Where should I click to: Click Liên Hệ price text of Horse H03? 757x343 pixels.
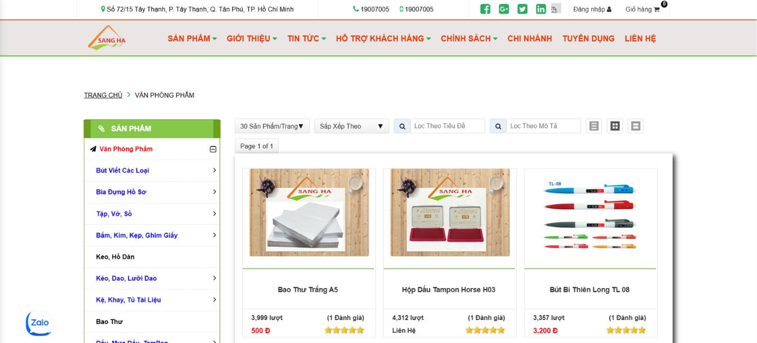tap(404, 330)
